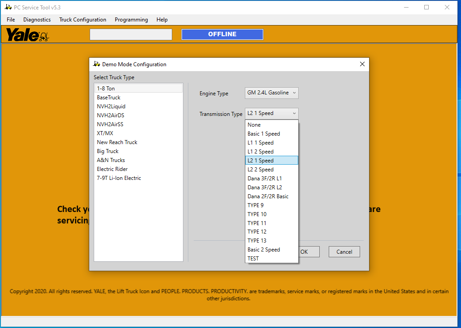Click the Yale logo in the header
The width and height of the screenshot is (461, 328).
pyautogui.click(x=27, y=34)
